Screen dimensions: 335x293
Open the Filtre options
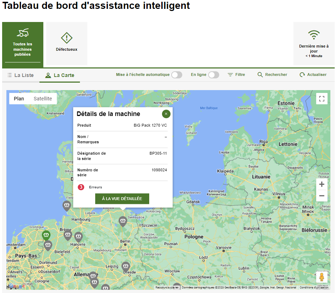pos(236,75)
